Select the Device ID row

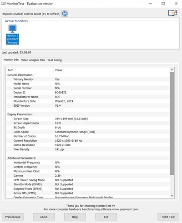[x=88, y=93]
